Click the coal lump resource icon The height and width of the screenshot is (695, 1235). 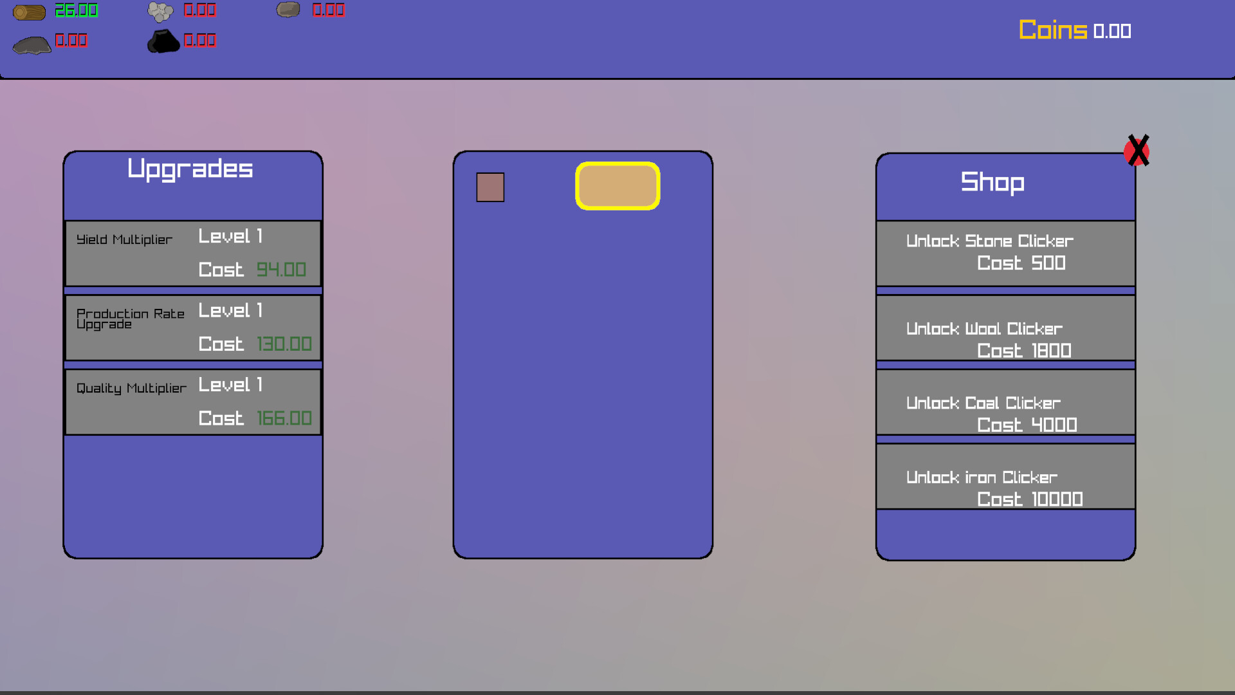coord(163,40)
